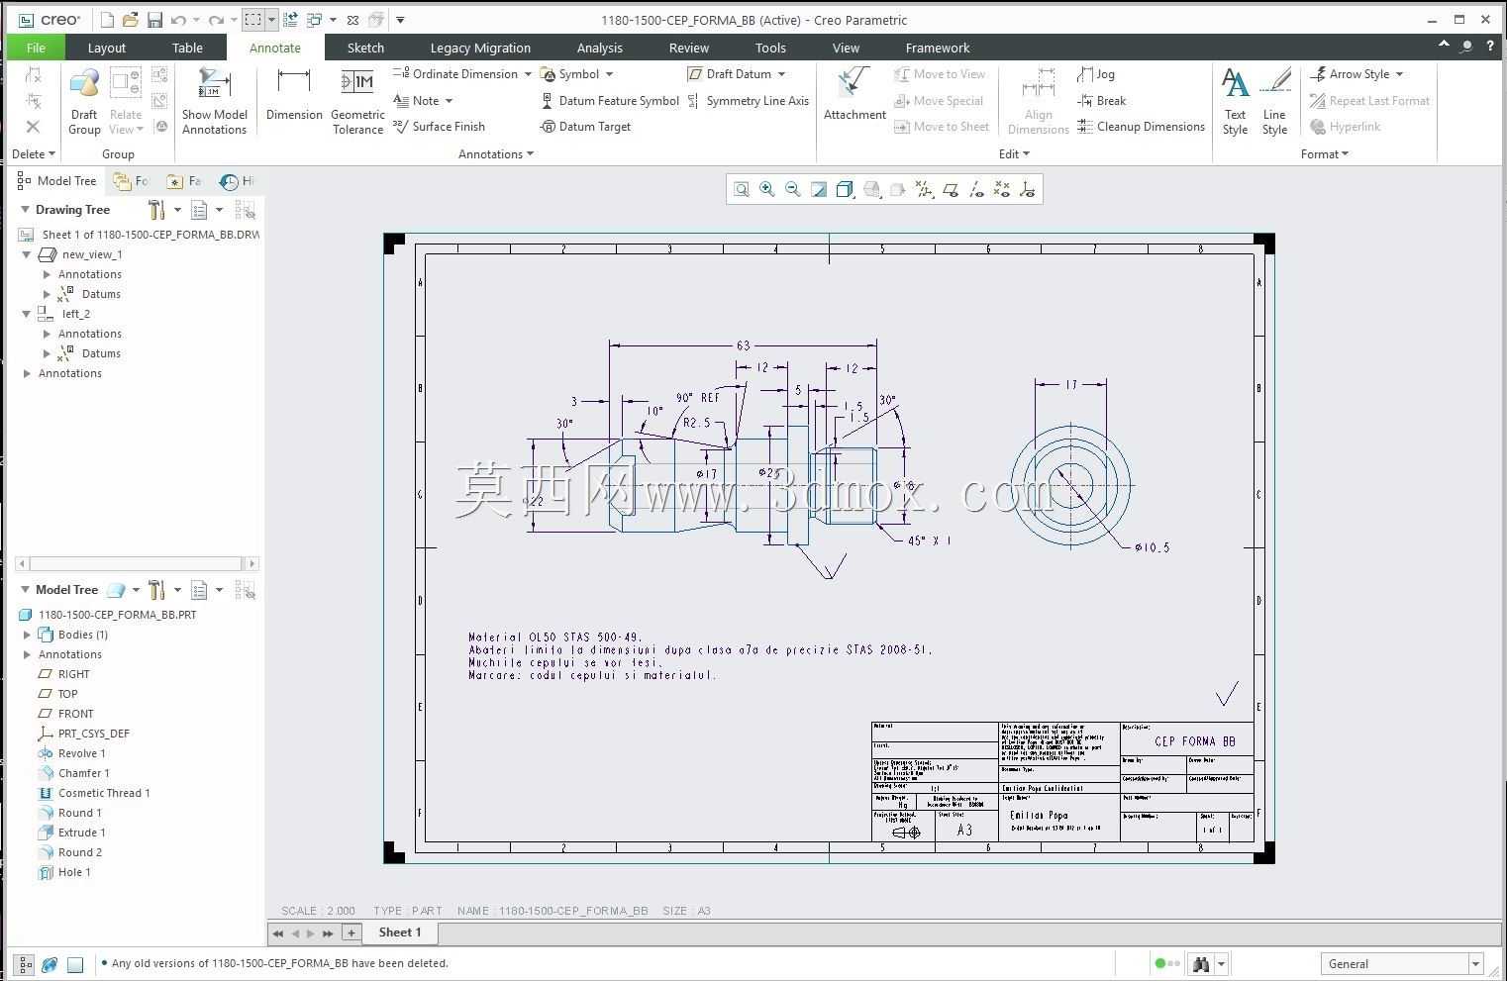Screen dimensions: 1507x981
Task: Open the Ordinate Dimension dropdown
Action: tap(528, 74)
